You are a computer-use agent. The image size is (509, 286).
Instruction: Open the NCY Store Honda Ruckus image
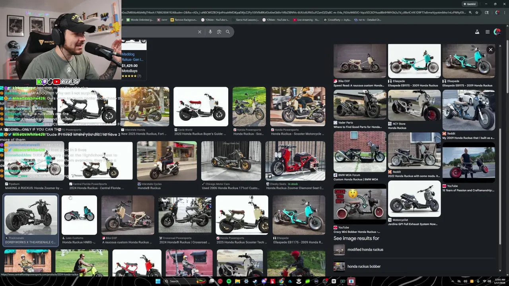[x=414, y=105]
